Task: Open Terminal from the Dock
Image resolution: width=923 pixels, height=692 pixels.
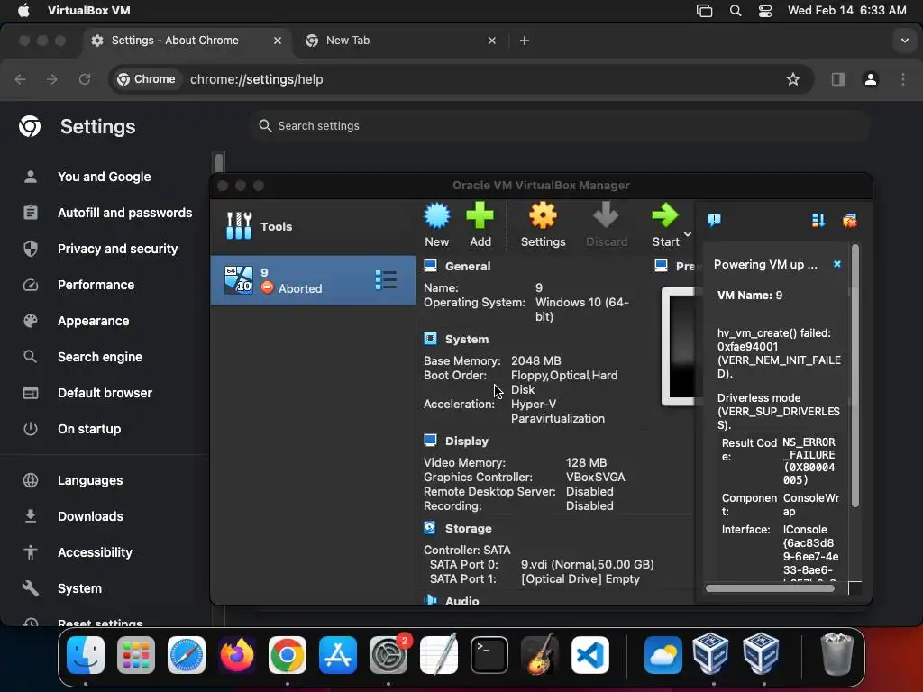Action: 489,655
